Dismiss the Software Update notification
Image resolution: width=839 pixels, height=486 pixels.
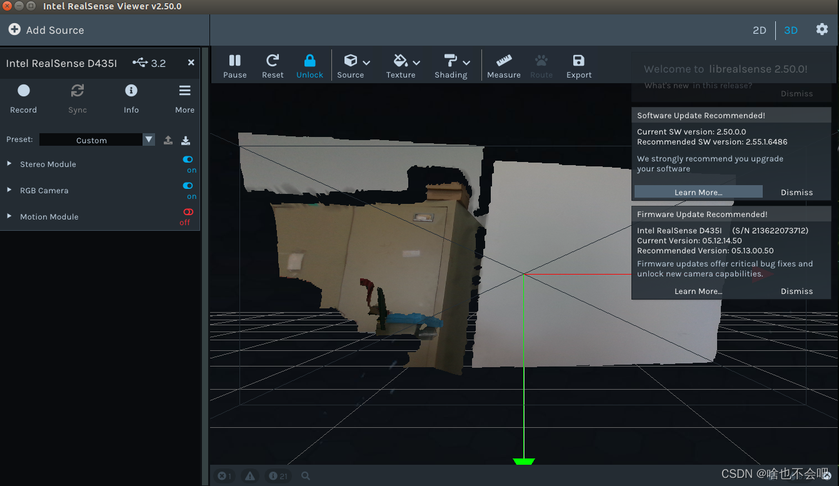point(796,192)
